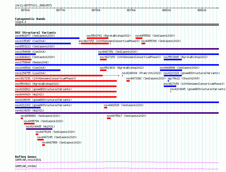The image size is (226, 172).
Task: Open esv3627154 (1000GenomesConsortiumPhase3) label
Action: click(x=194, y=84)
